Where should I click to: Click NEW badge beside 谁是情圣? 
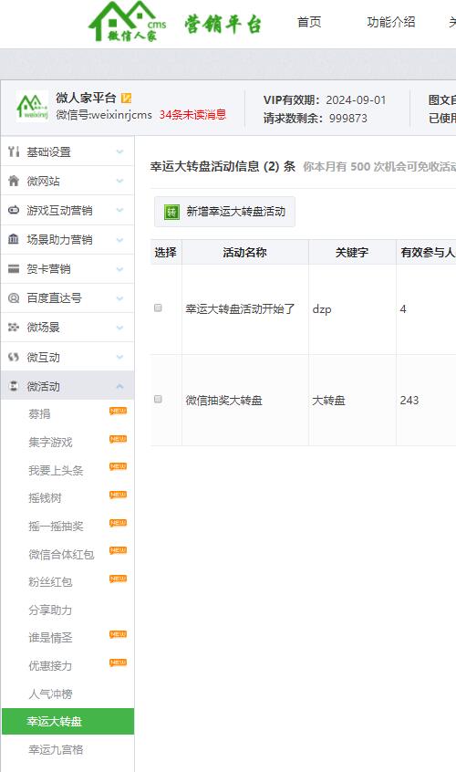coord(118,634)
